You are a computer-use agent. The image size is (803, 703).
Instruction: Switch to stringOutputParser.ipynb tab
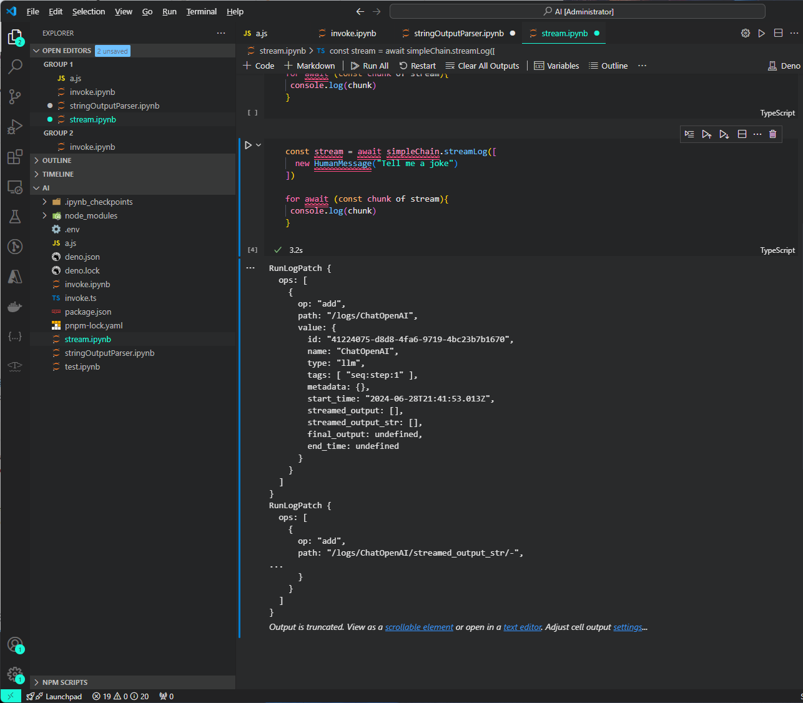[458, 33]
